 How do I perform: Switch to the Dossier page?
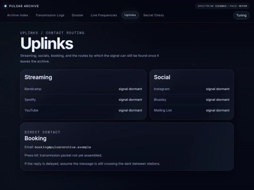(x=78, y=15)
